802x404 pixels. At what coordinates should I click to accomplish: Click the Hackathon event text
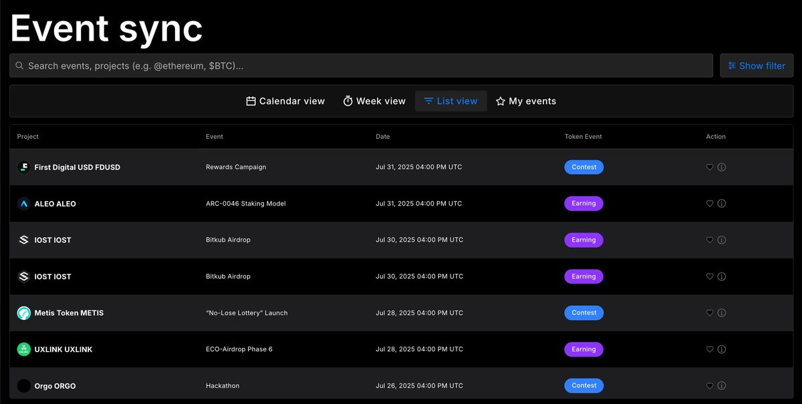pos(223,386)
